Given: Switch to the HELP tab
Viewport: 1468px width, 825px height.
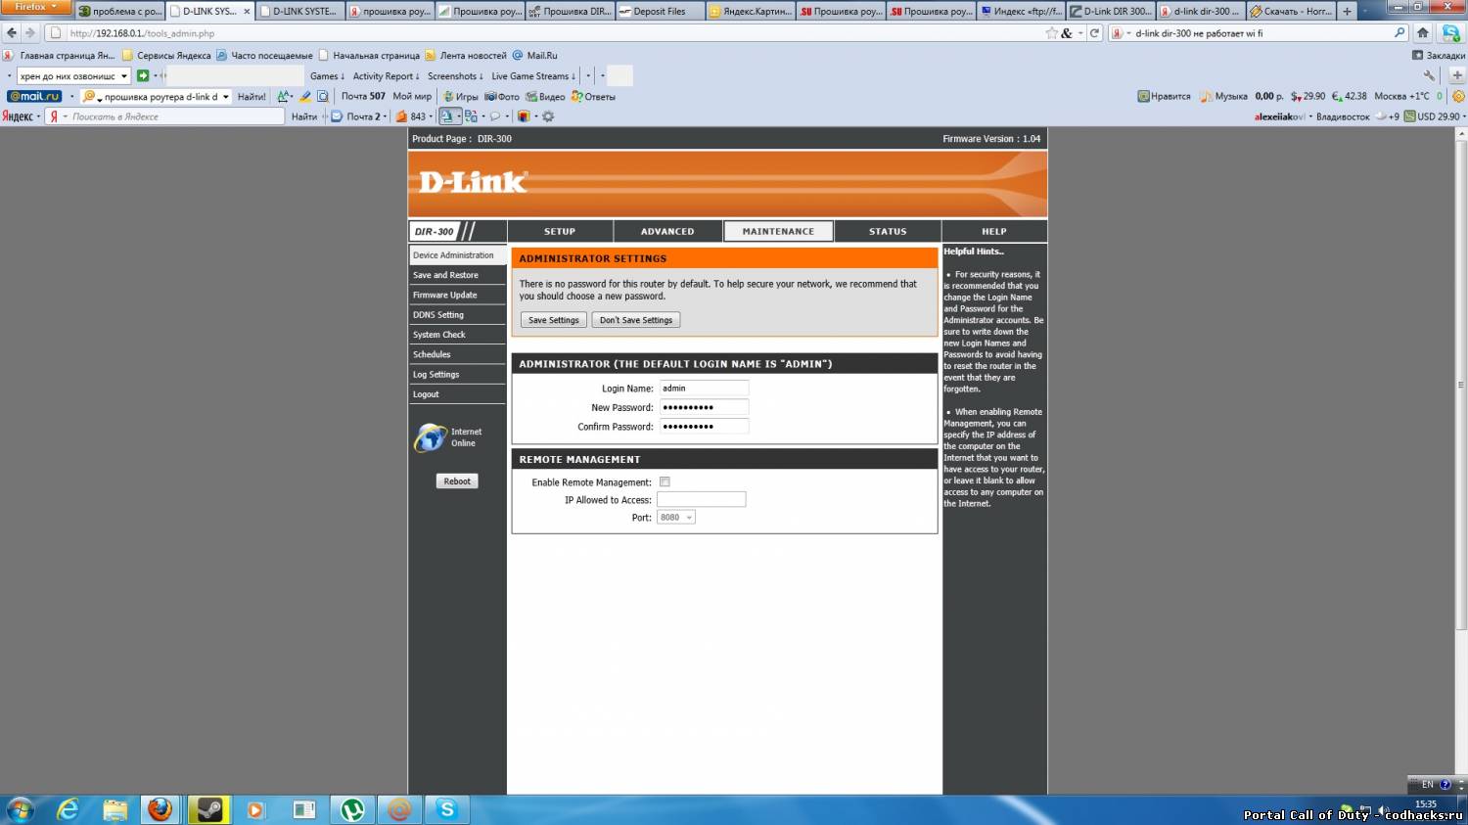Looking at the screenshot, I should point(994,231).
